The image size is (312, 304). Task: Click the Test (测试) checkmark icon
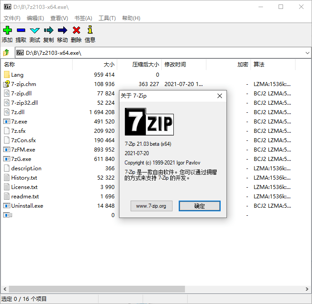35,30
